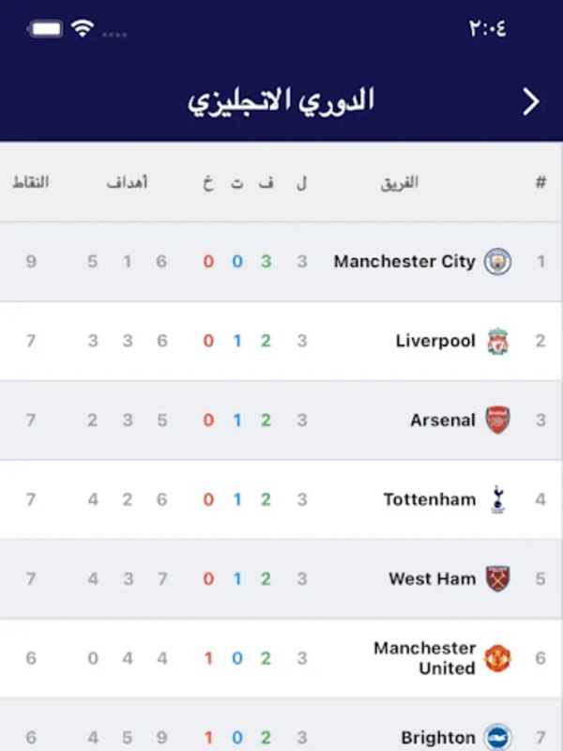
Task: Tap the Wi-Fi status icon
Action: point(84,29)
